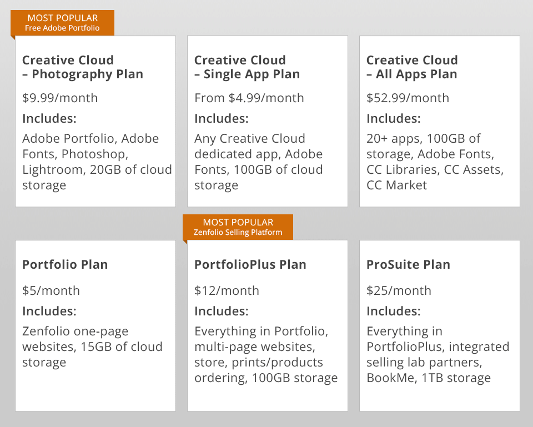Viewport: 533px width, 427px height.
Task: Click the description starting 'Everything in PortfolioPlus, integrated'
Action: point(438,355)
